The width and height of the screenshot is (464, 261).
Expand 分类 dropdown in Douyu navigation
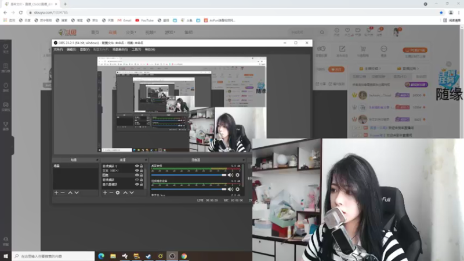tap(131, 32)
